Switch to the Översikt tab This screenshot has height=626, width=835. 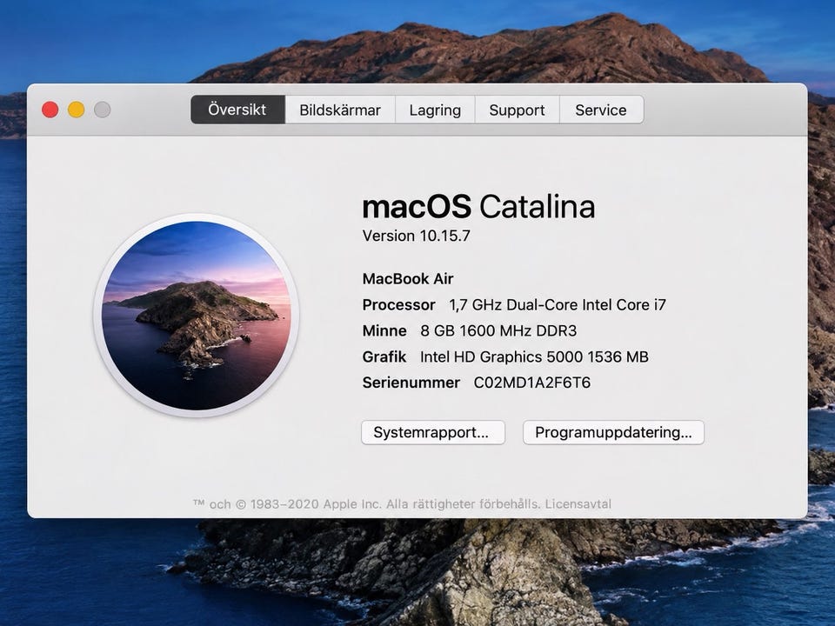pos(237,110)
